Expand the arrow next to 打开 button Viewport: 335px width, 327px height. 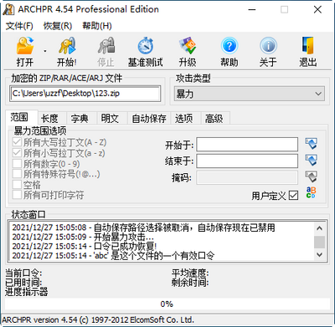coord(45,51)
